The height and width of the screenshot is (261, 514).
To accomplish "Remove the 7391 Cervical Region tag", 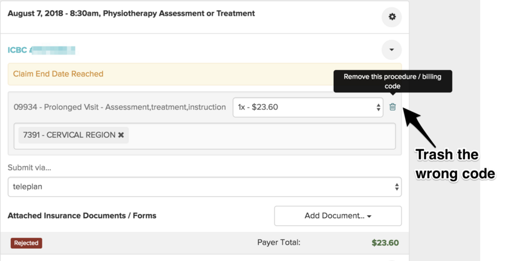I will (121, 135).
